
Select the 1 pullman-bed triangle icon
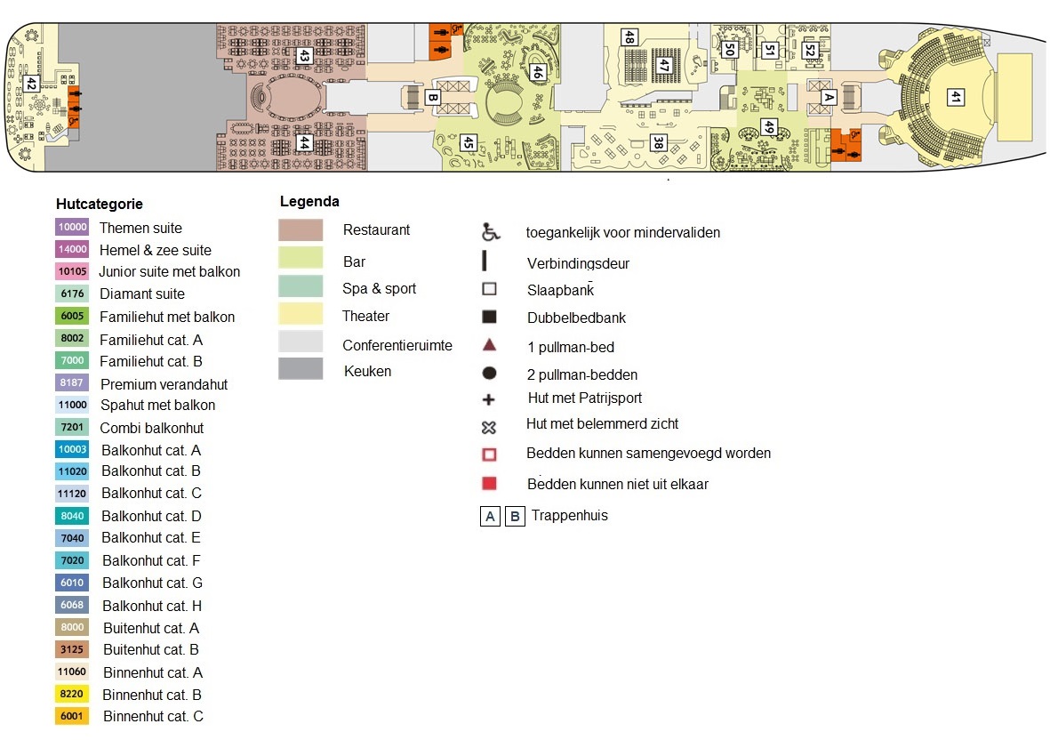488,346
